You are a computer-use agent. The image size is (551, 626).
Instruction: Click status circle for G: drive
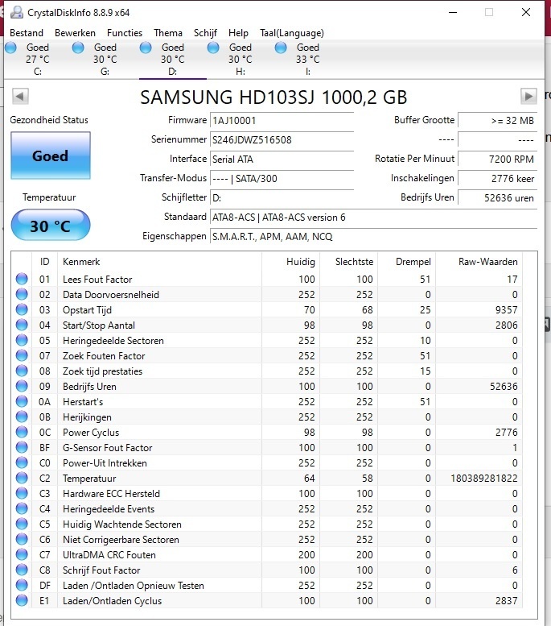coord(78,48)
